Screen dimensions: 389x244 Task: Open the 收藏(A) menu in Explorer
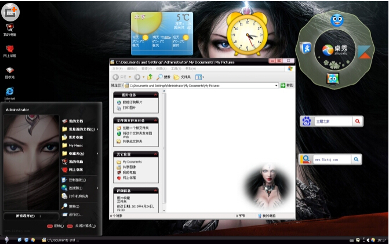pos(161,68)
